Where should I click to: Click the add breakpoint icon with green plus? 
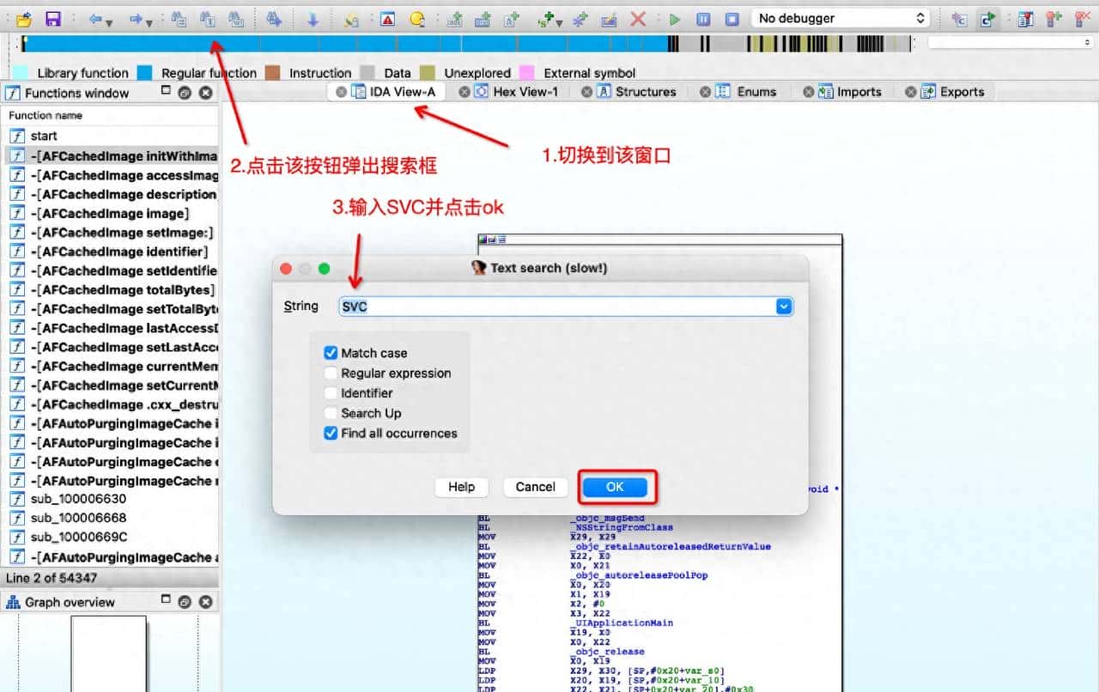[x=1053, y=18]
